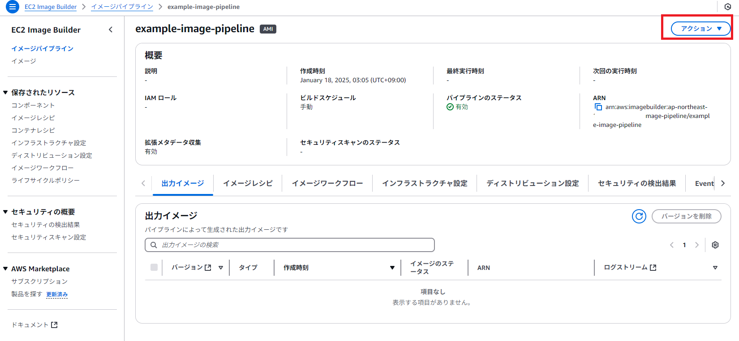This screenshot has height=341, width=739.
Task: Collapse the 保存されたリソース section
Action: [5, 93]
